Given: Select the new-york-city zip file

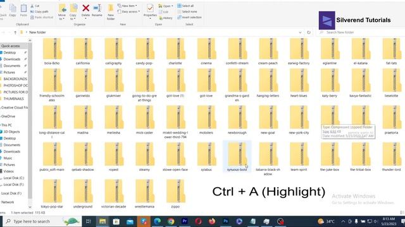Looking at the screenshot, I should coord(299,120).
